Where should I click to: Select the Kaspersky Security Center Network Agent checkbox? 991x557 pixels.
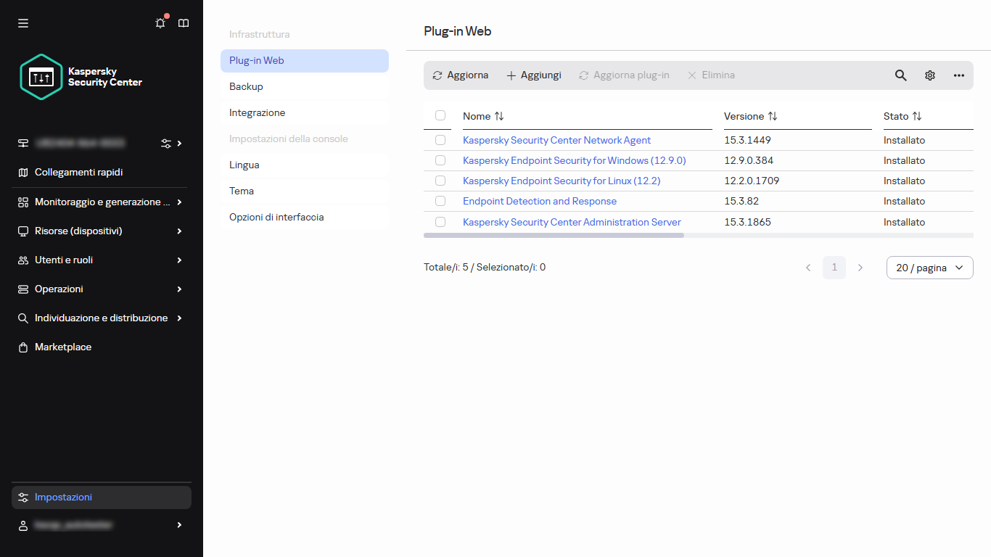[x=440, y=139]
